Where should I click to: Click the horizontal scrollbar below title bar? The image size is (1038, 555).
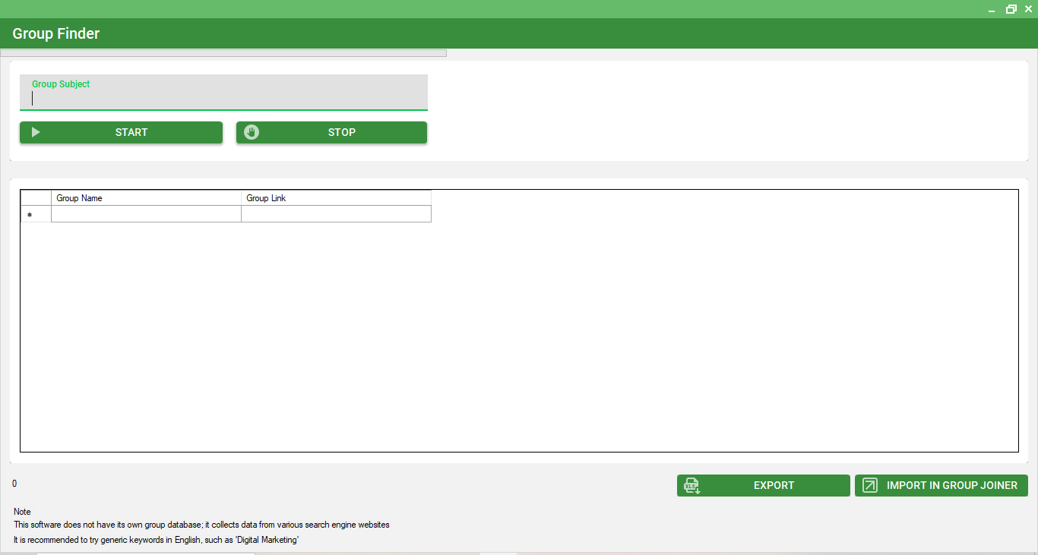point(223,52)
